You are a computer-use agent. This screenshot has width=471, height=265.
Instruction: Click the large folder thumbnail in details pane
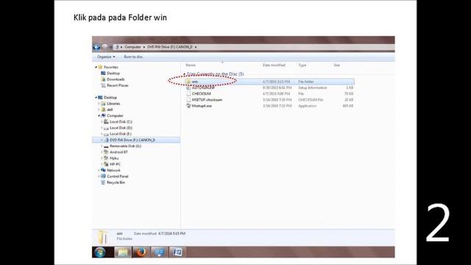(103, 237)
